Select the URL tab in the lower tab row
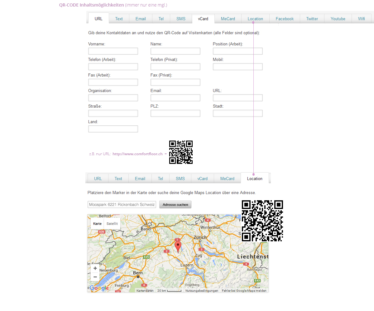The image size is (374, 311). click(x=98, y=179)
